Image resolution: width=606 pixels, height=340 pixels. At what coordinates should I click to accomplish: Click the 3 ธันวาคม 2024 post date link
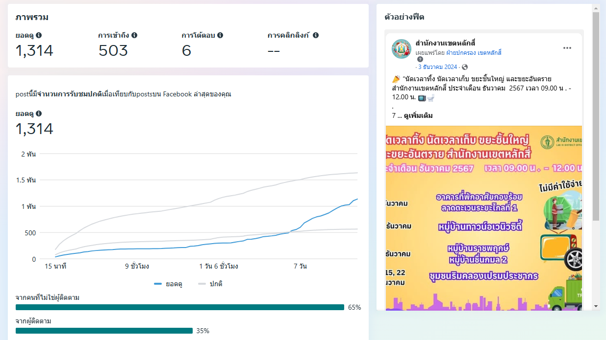coord(437,67)
